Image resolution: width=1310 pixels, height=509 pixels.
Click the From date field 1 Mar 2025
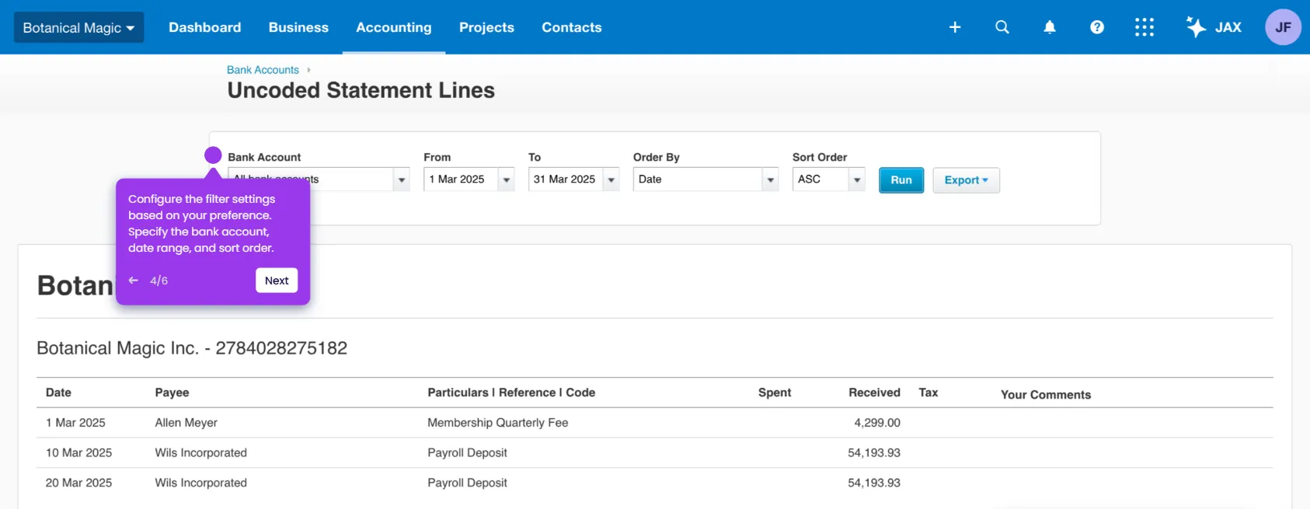[462, 180]
